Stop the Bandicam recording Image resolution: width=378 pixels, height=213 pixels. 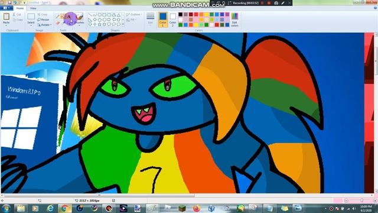click(269, 3)
